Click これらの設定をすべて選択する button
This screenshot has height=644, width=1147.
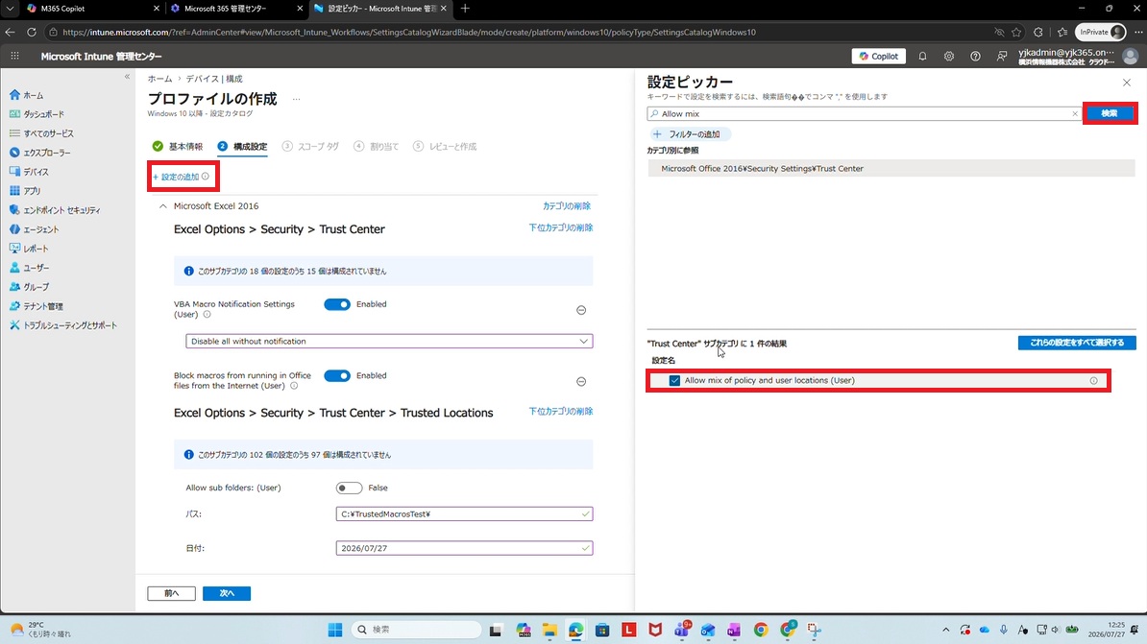click(1077, 343)
